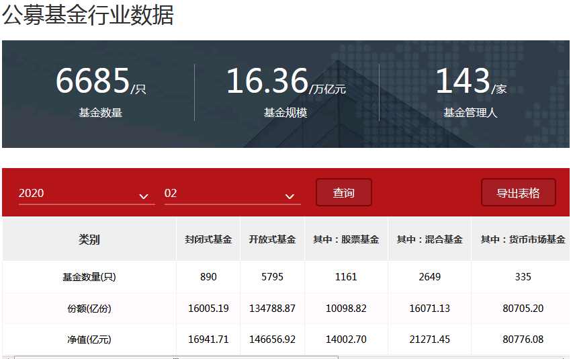Click the cell value 14002.70
The width and height of the screenshot is (573, 359).
(x=346, y=340)
